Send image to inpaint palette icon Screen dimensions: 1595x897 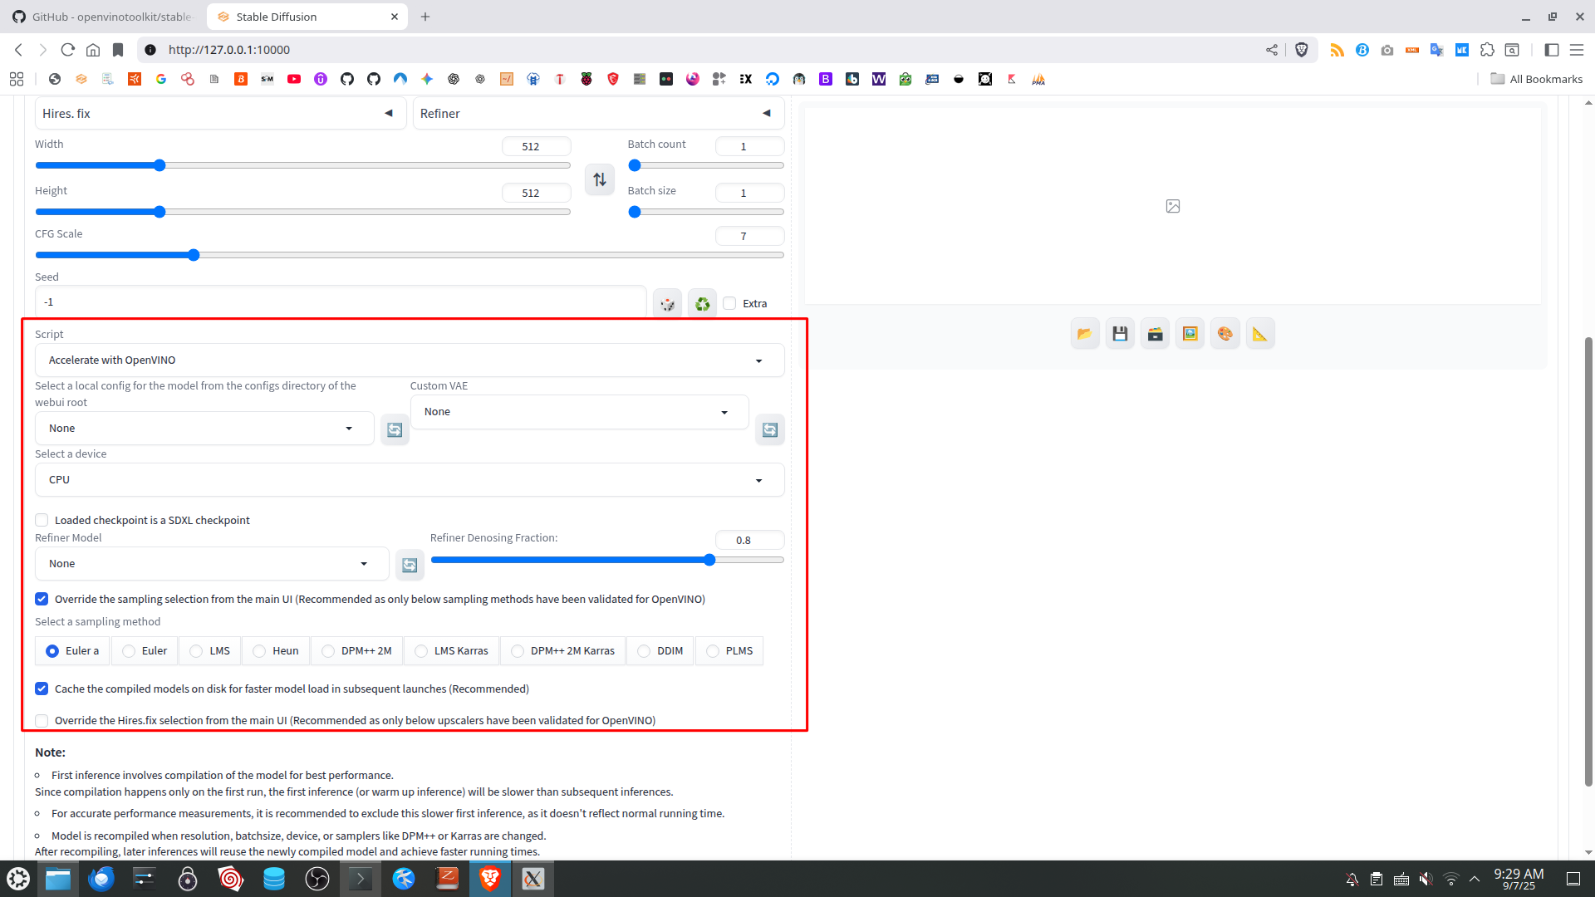[1224, 334]
